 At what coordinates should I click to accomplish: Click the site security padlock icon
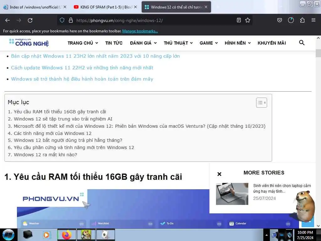(x=71, y=20)
